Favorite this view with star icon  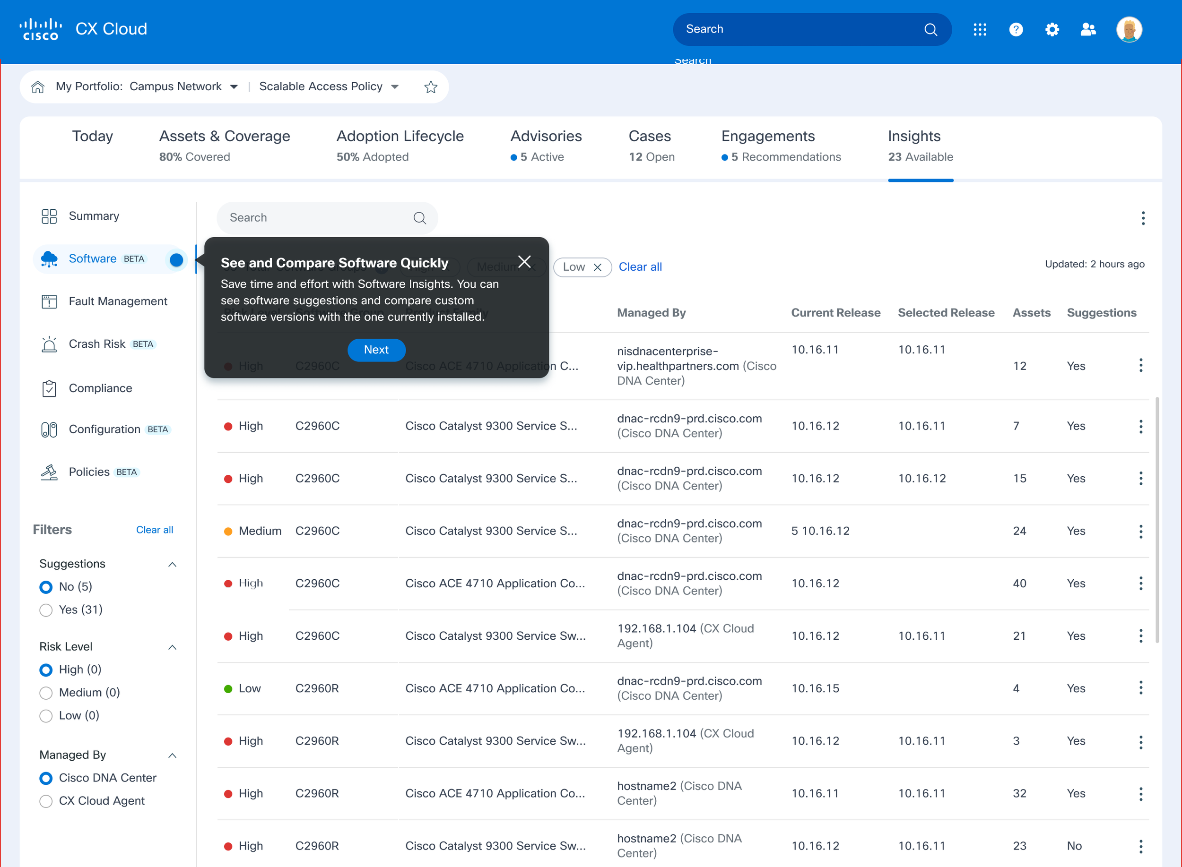coord(431,86)
